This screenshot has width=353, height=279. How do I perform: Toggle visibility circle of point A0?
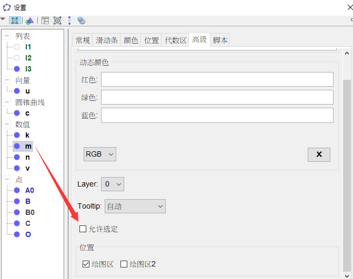tap(17, 190)
